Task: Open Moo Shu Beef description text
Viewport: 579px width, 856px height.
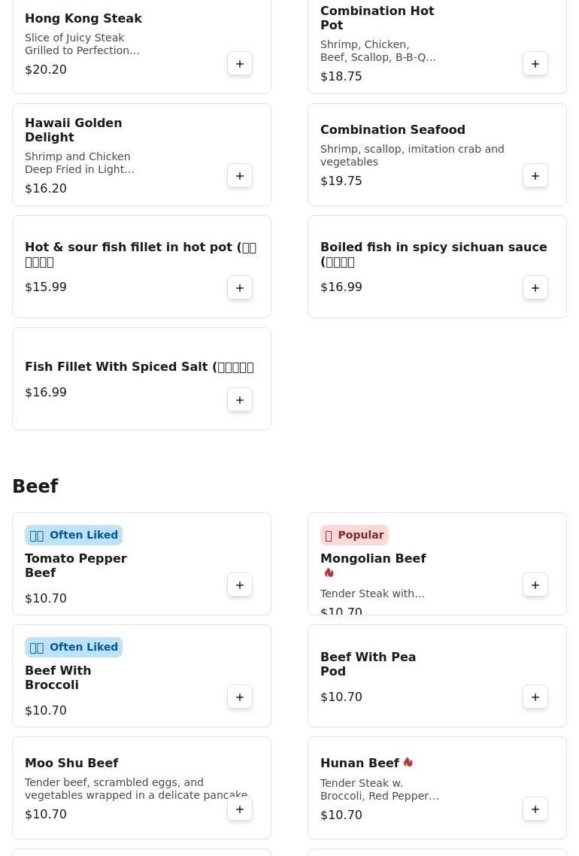Action: [x=135, y=788]
